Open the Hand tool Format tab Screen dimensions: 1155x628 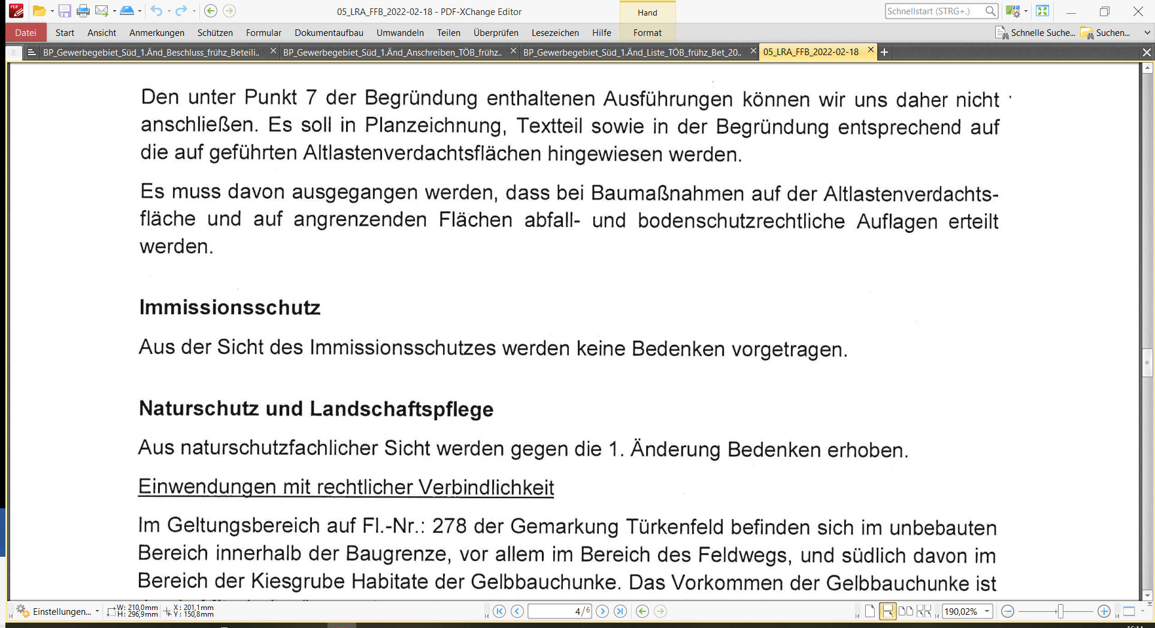tap(647, 33)
